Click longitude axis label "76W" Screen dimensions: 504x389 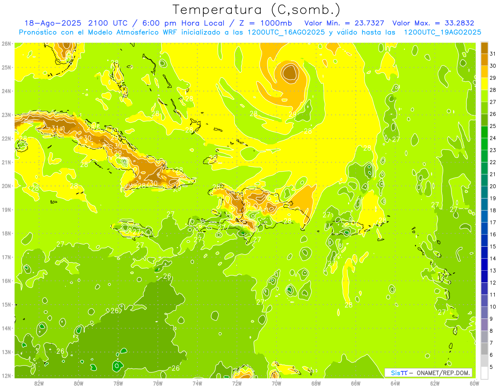click(157, 383)
